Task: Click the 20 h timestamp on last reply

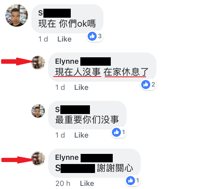Action: [63, 183]
